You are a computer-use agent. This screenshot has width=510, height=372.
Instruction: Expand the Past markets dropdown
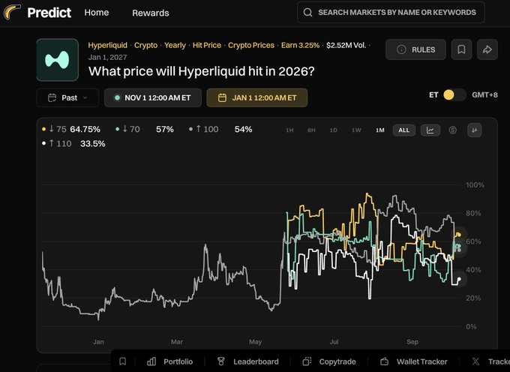(x=67, y=97)
